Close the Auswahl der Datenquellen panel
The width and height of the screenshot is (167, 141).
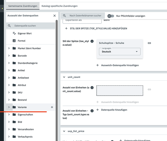point(55,16)
